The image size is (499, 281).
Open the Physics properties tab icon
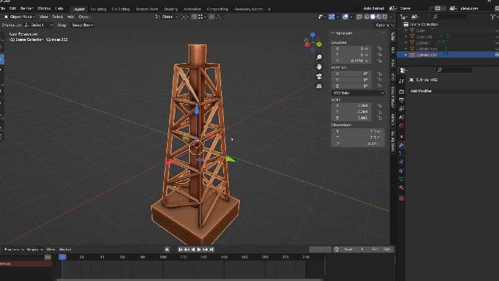point(401,162)
